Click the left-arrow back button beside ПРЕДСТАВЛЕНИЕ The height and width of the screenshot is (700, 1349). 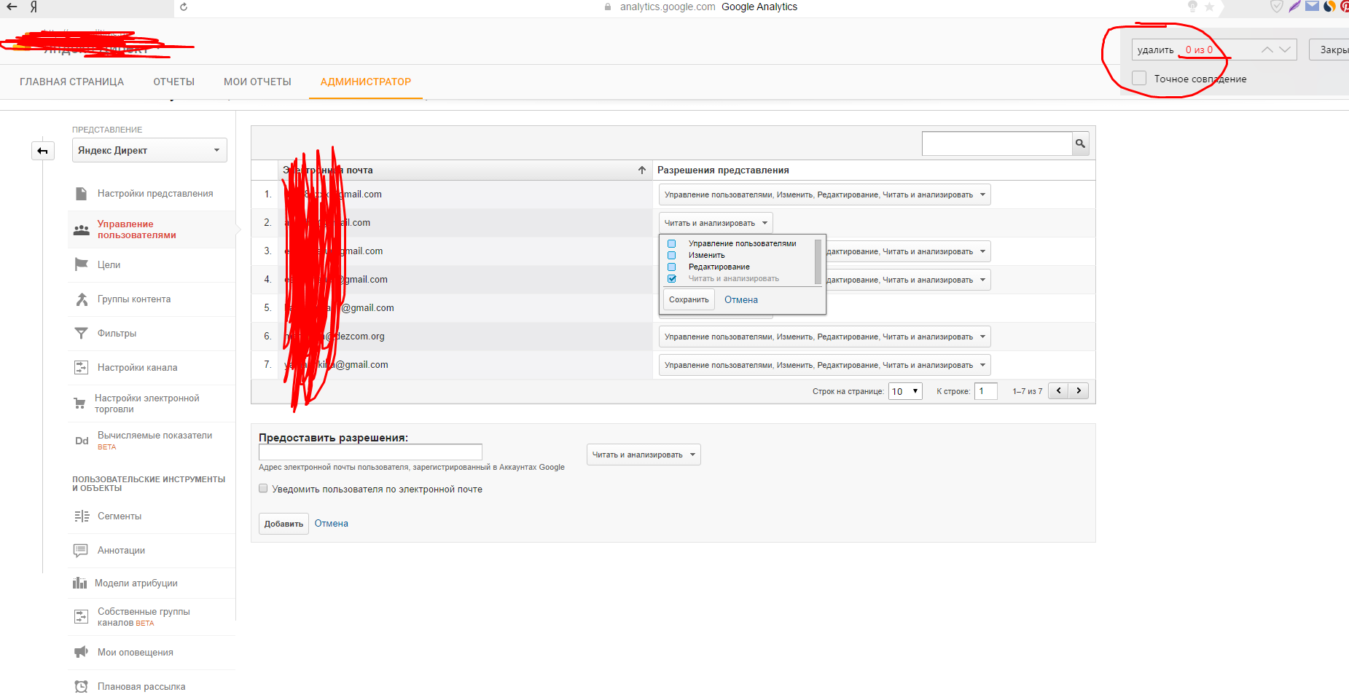pos(42,151)
